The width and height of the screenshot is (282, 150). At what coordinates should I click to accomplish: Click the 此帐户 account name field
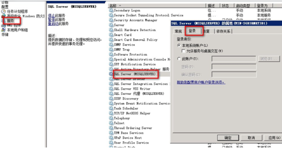tap(234, 59)
